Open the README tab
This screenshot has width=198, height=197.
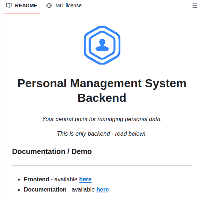point(22,6)
